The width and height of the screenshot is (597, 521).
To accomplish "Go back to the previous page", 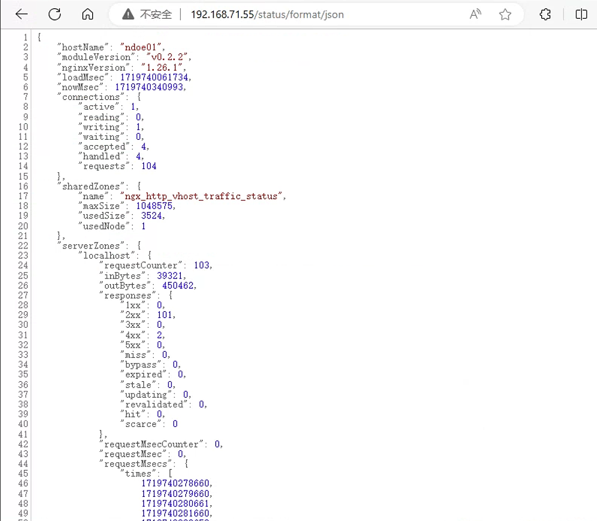I will pos(21,15).
